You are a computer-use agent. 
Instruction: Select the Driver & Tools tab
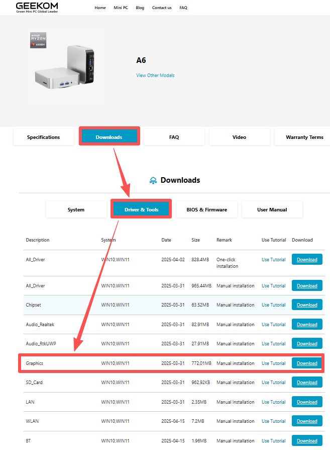click(141, 209)
